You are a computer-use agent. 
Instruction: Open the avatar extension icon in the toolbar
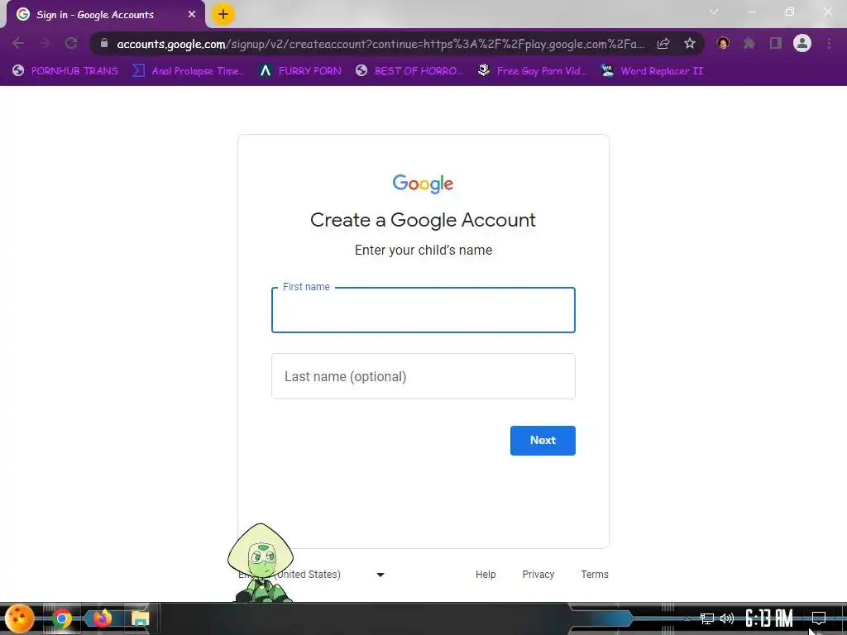point(723,43)
